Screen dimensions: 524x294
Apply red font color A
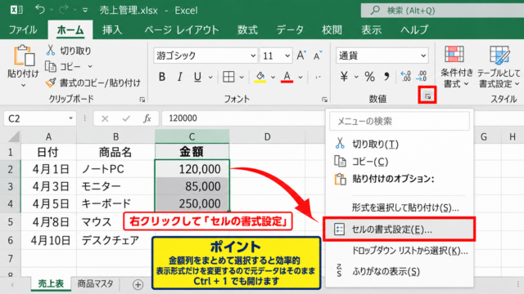tap(287, 77)
